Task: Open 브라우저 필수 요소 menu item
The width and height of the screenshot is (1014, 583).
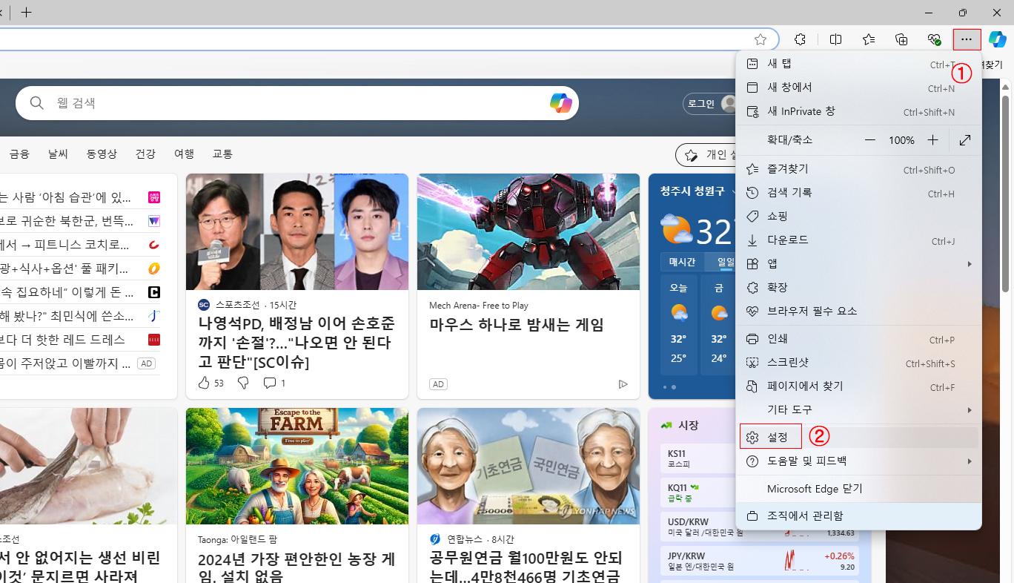Action: (858, 311)
